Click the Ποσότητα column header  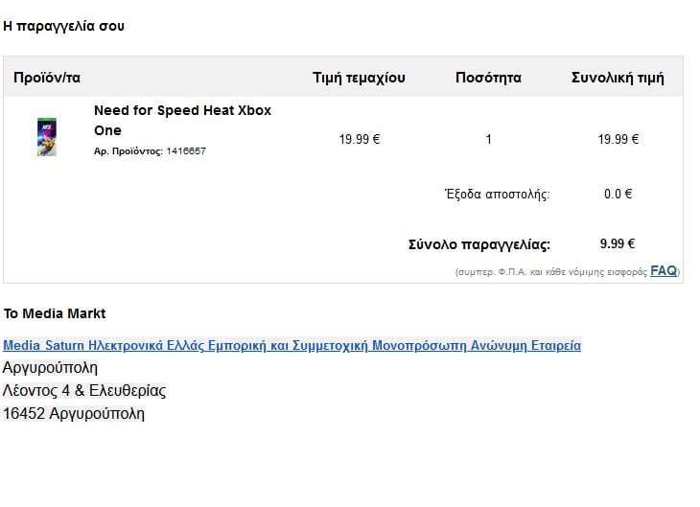tap(488, 78)
